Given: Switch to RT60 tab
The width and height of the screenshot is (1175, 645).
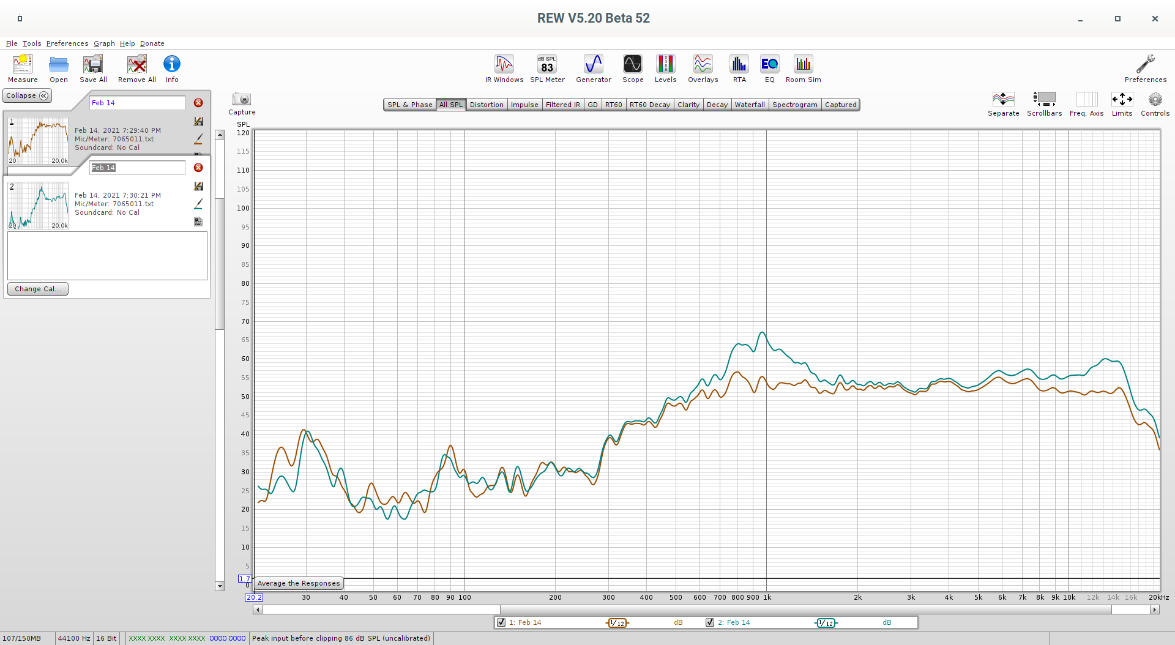Looking at the screenshot, I should (x=613, y=105).
